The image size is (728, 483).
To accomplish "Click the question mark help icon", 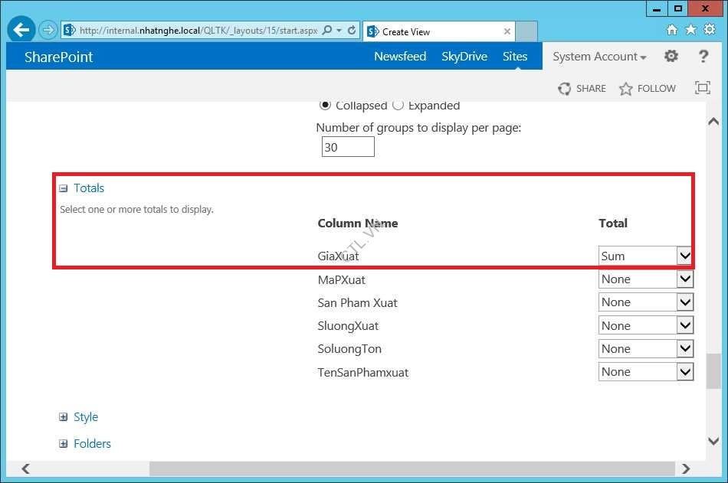I will point(703,56).
